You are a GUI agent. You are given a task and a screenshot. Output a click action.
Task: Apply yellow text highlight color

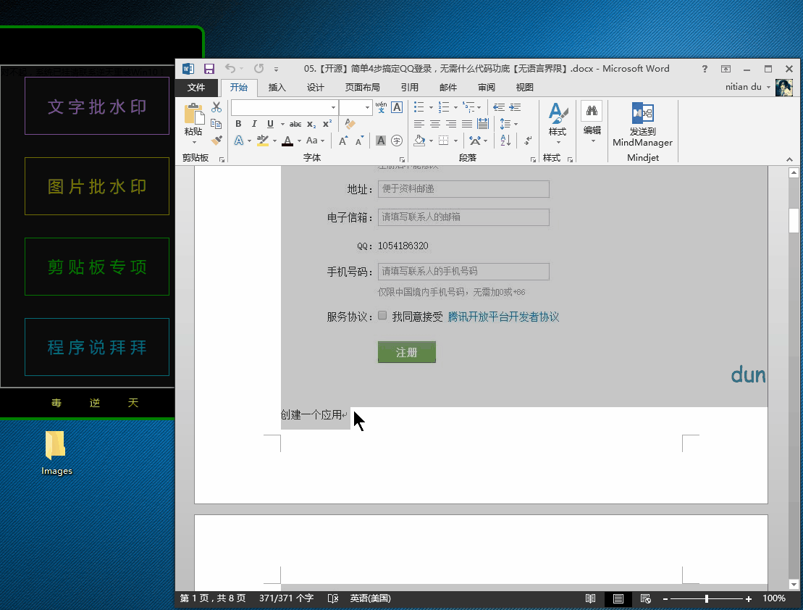[x=262, y=141]
